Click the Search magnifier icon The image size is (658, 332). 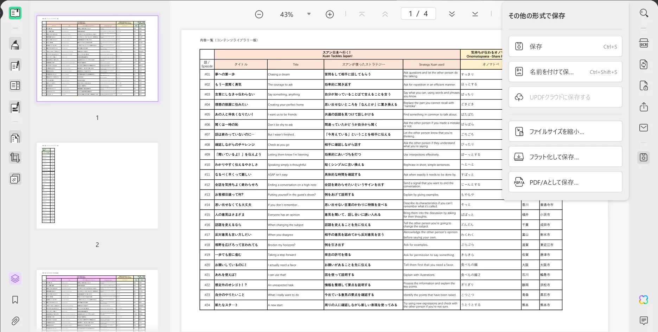pos(644,13)
